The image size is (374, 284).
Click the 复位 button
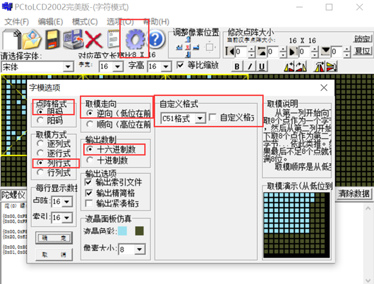click(362, 51)
